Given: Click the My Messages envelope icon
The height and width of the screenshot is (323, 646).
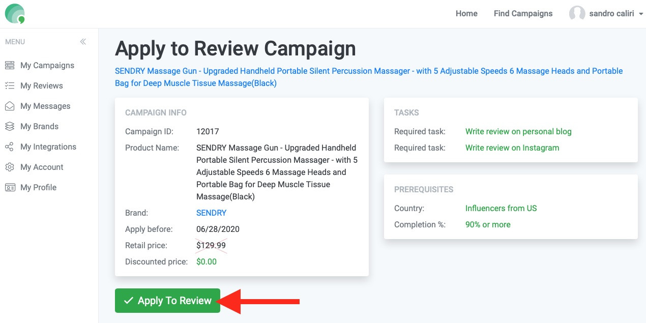Looking at the screenshot, I should 10,106.
